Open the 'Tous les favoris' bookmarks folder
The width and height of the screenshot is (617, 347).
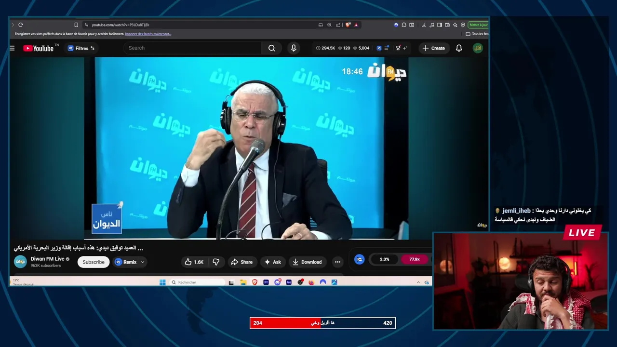pyautogui.click(x=477, y=34)
